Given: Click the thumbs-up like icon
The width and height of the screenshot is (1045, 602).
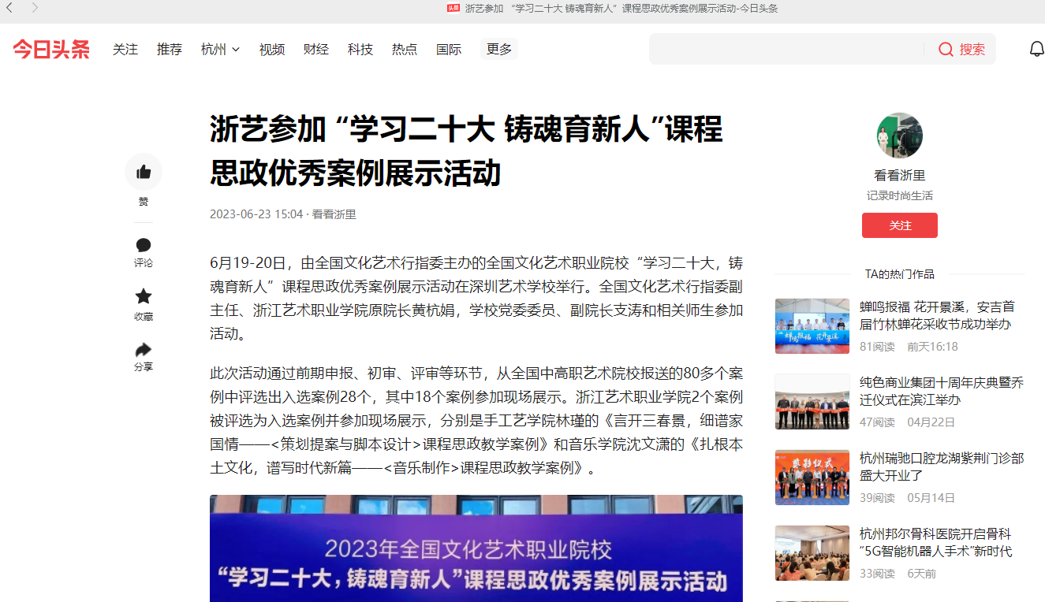Looking at the screenshot, I should (x=144, y=172).
